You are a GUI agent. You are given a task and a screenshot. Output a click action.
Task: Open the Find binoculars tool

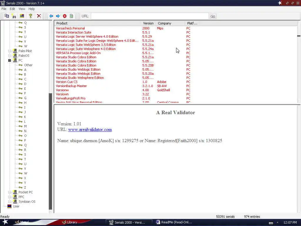pos(14,16)
